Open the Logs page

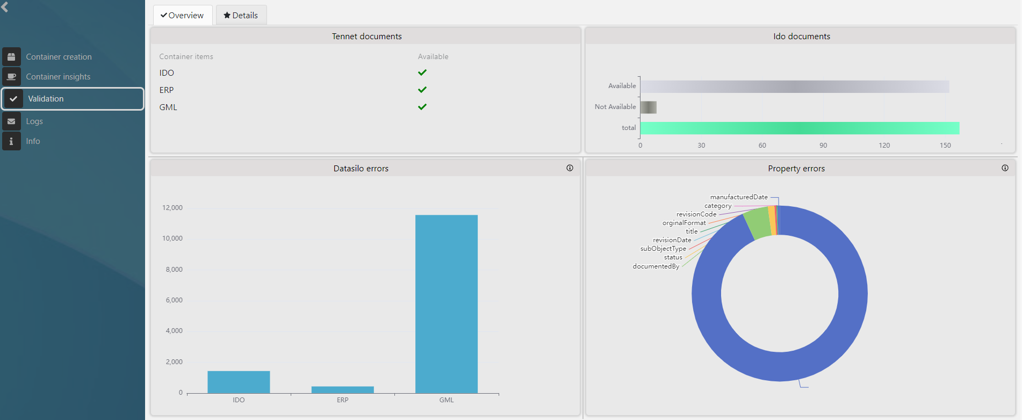tap(34, 121)
